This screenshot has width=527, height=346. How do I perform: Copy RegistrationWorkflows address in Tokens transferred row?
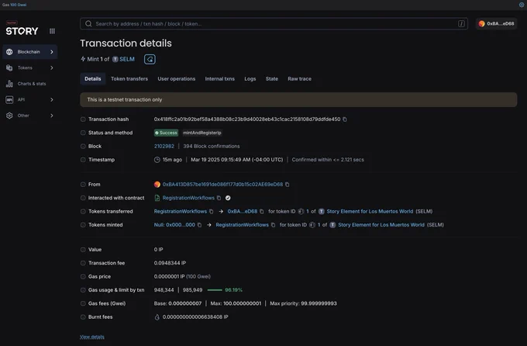click(212, 211)
